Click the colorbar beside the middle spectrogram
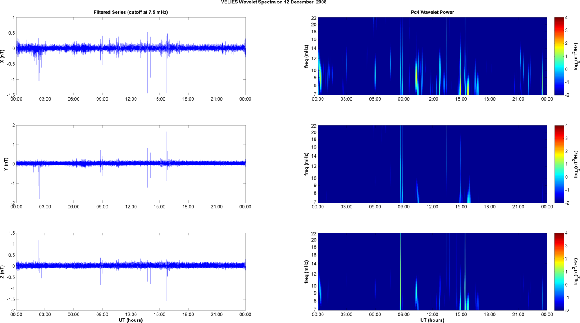This screenshot has height=323, width=580. (559, 164)
